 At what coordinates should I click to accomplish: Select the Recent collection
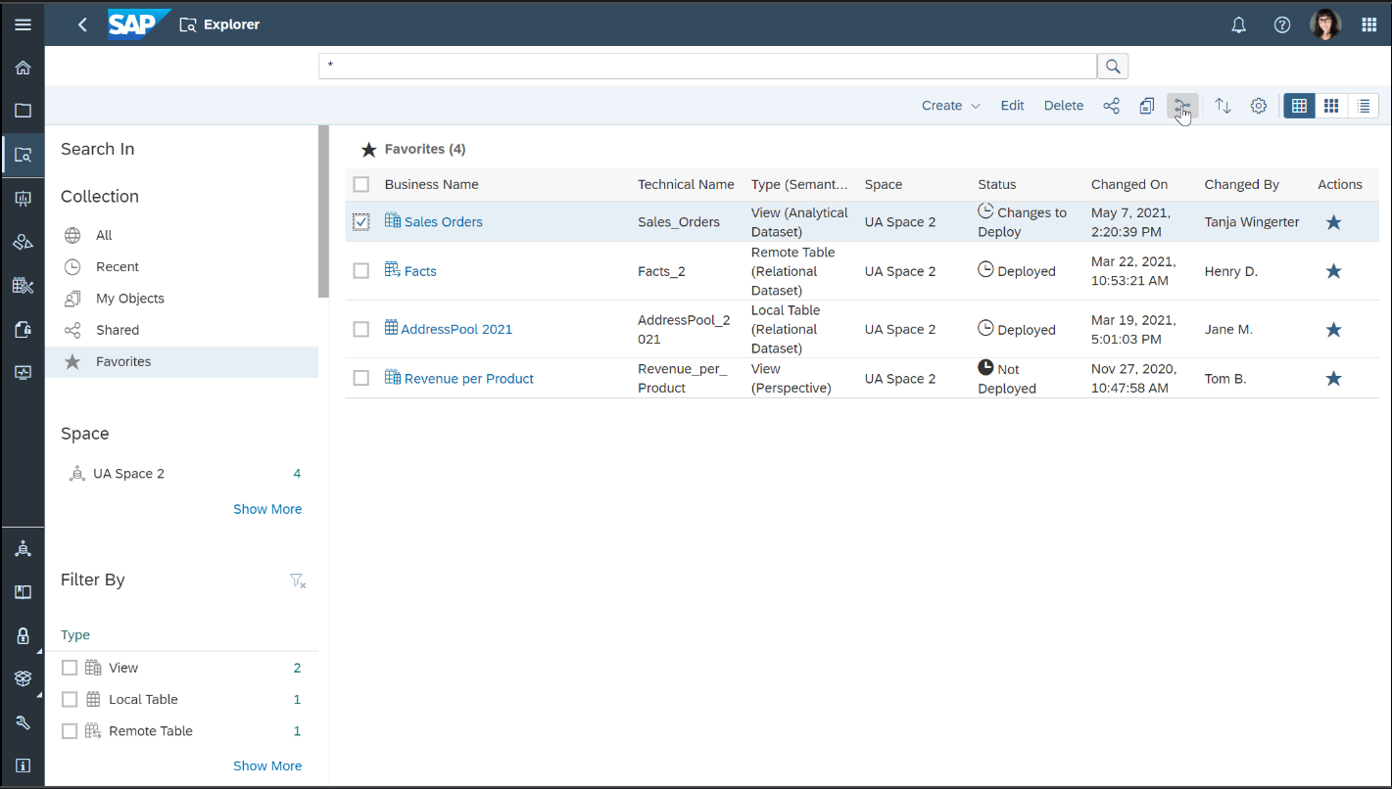click(118, 266)
